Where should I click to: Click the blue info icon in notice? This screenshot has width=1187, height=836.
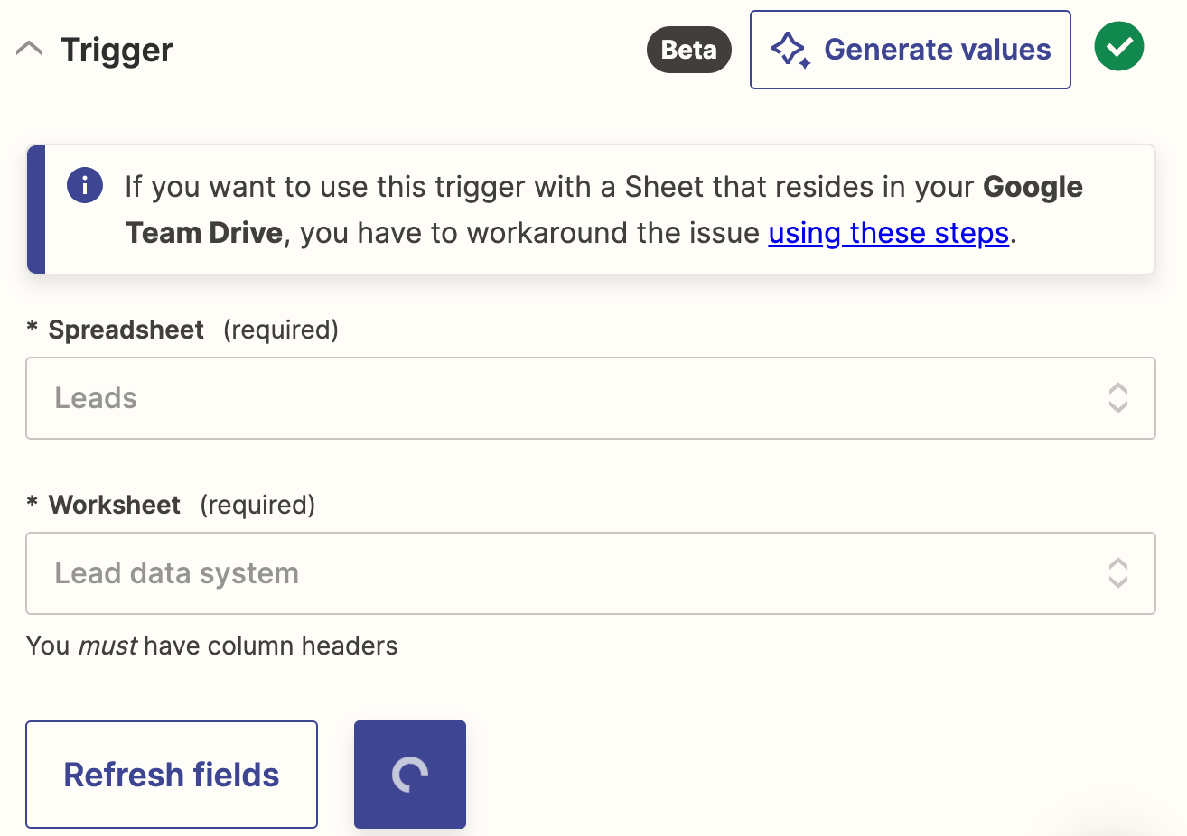[85, 186]
